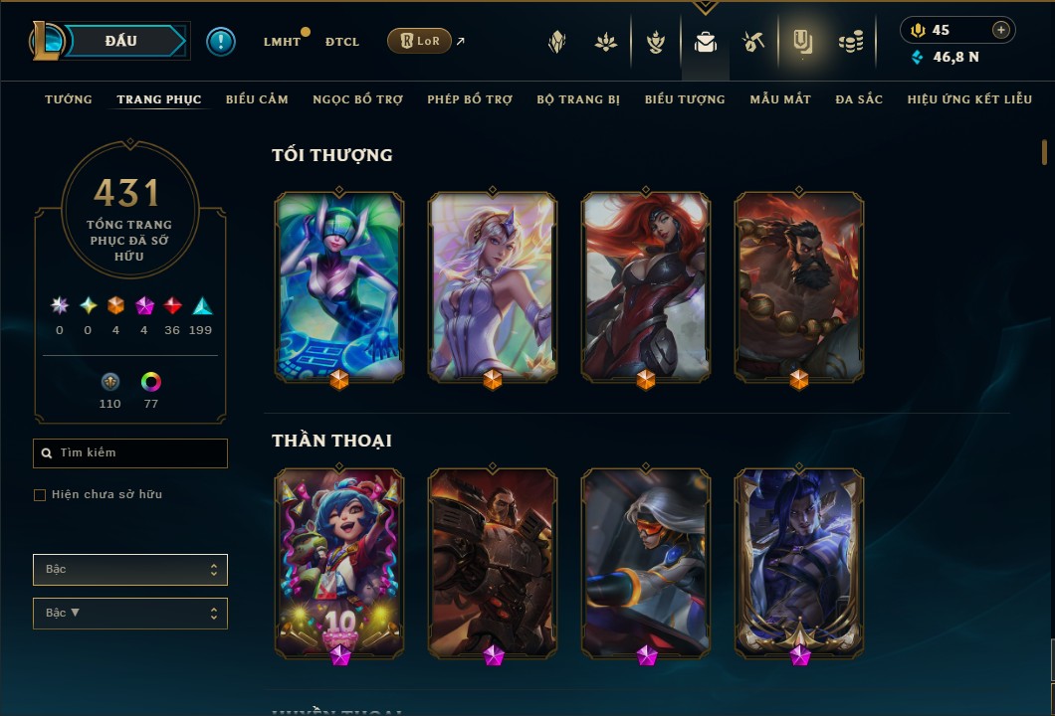Open the Collection bag icon
The width and height of the screenshot is (1055, 716).
[x=705, y=43]
